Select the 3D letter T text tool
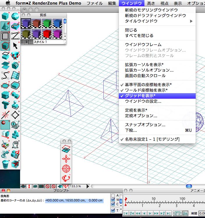The image size is (205, 218). pyautogui.click(x=5, y=105)
